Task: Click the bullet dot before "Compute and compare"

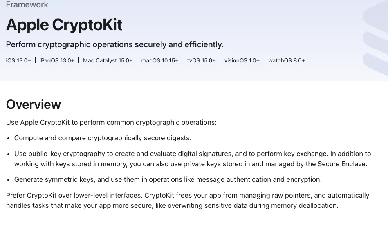Action: [9, 138]
